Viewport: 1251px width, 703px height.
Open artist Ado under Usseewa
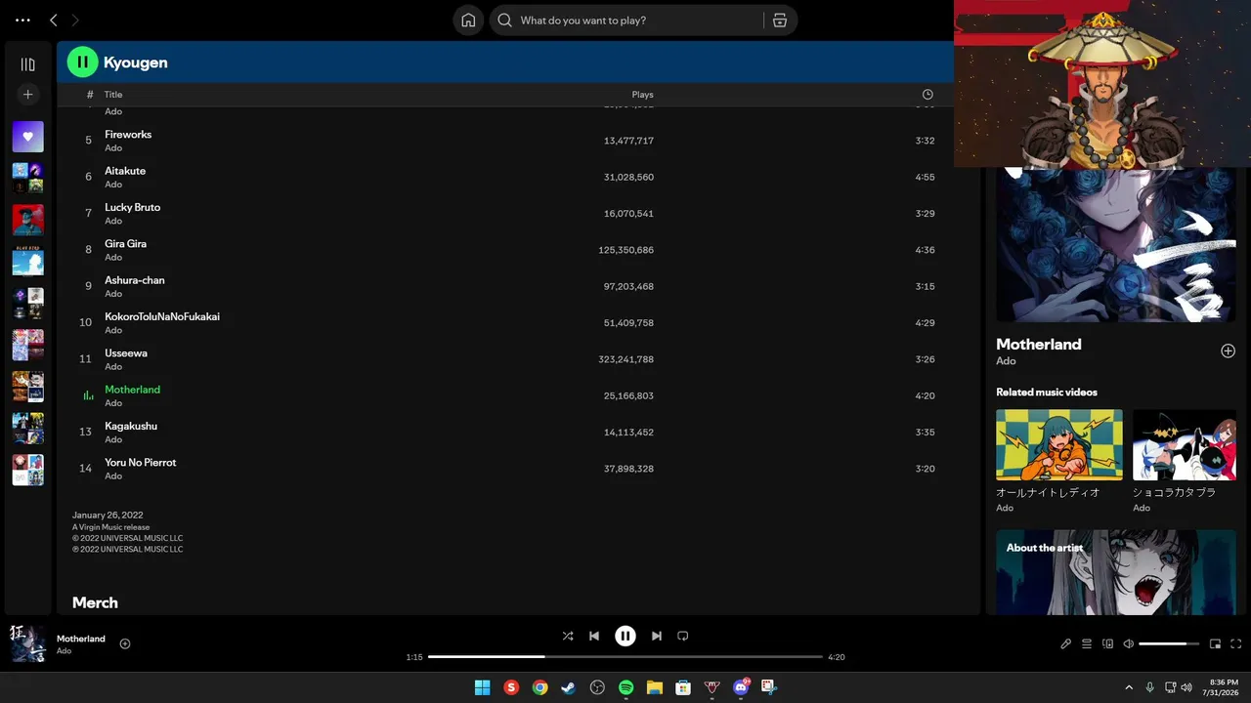click(x=113, y=367)
